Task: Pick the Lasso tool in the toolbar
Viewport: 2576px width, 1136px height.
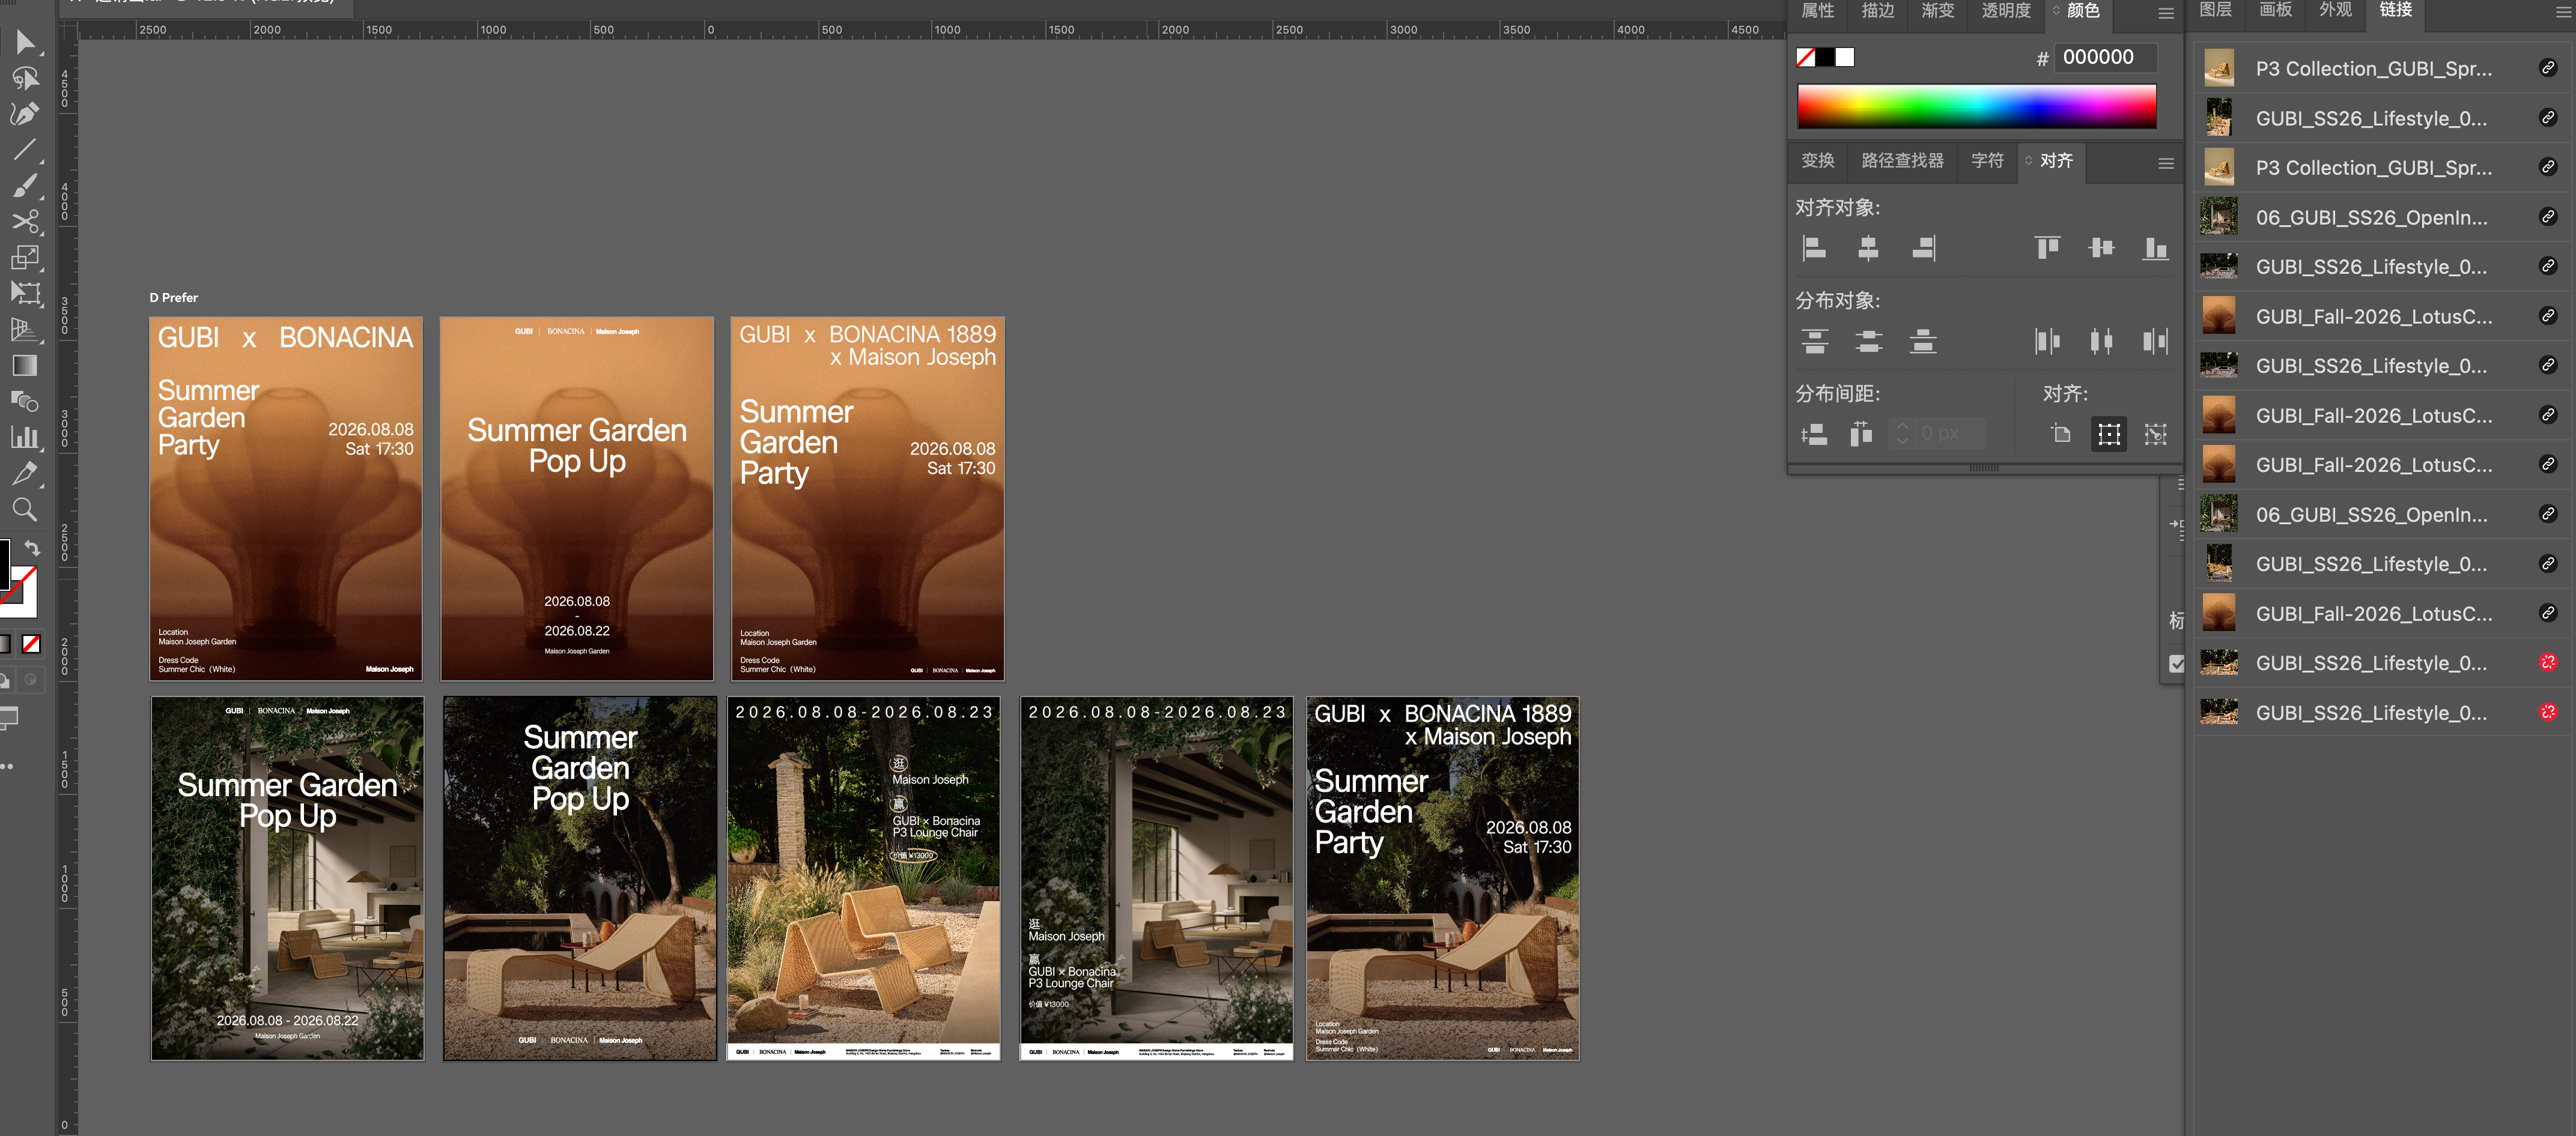Action: [25, 78]
